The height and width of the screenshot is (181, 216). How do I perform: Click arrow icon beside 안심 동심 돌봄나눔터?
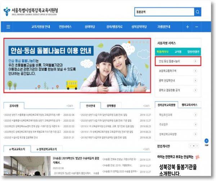tap(195, 62)
